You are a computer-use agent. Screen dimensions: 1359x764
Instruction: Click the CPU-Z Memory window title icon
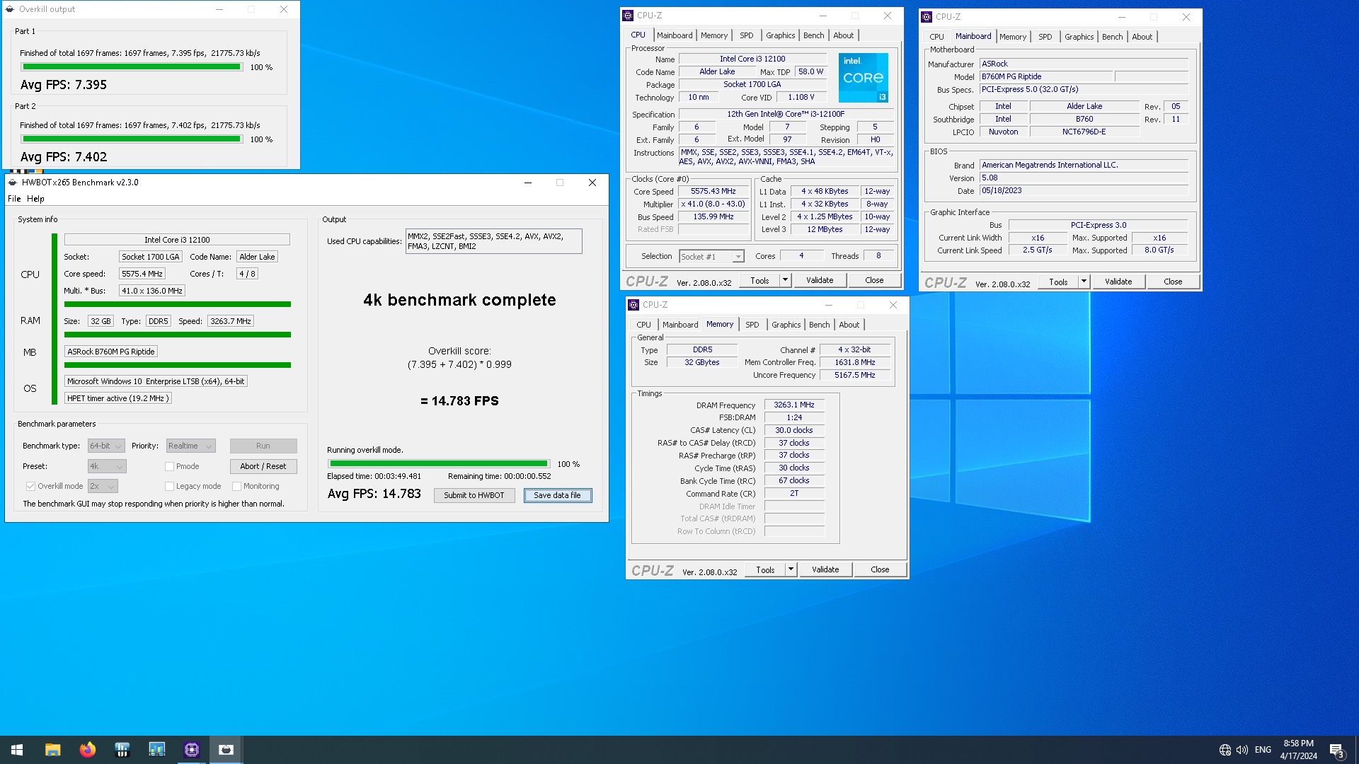pos(633,305)
